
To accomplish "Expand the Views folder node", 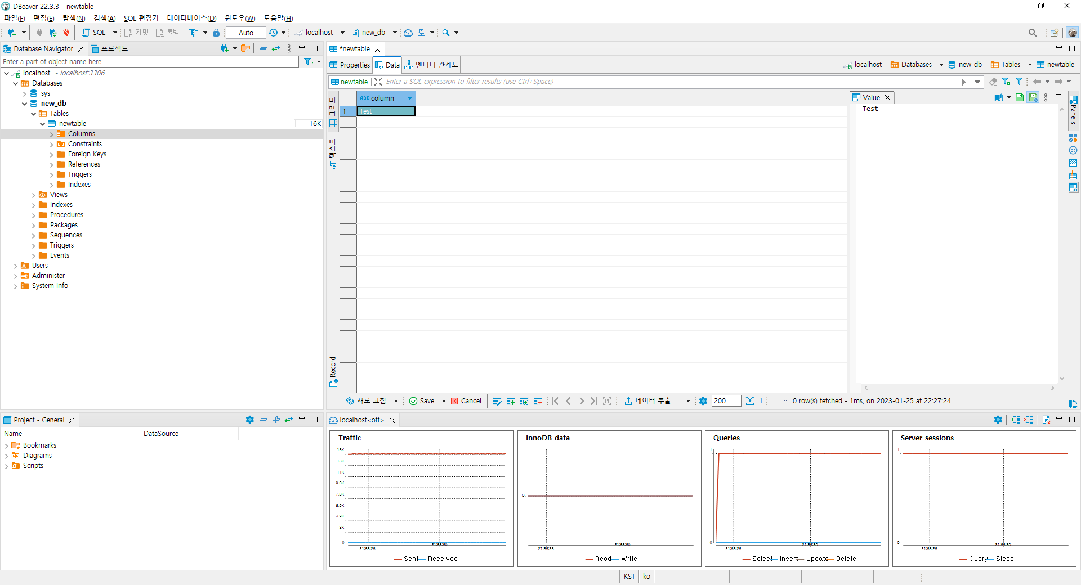I will [34, 195].
